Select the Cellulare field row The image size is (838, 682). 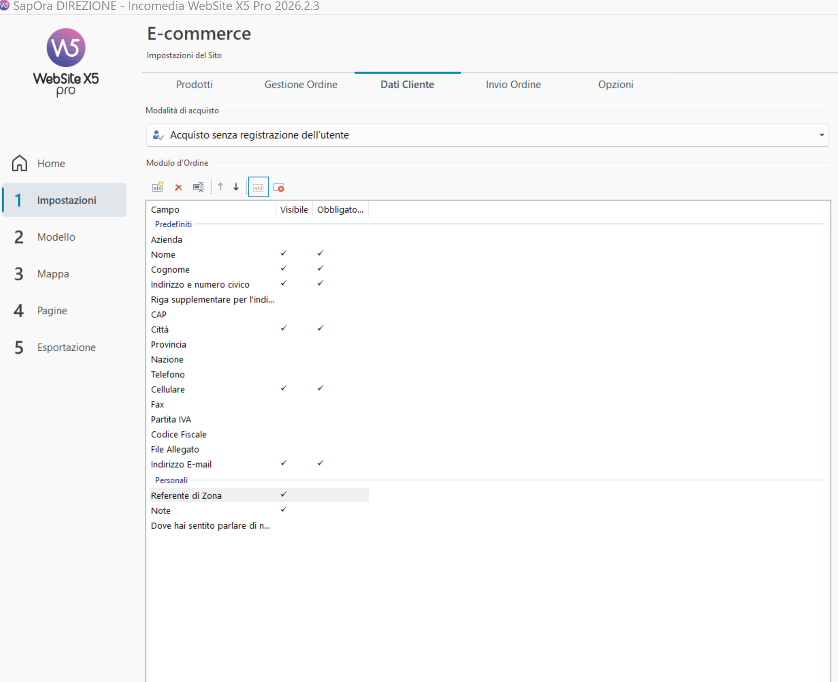coord(259,389)
